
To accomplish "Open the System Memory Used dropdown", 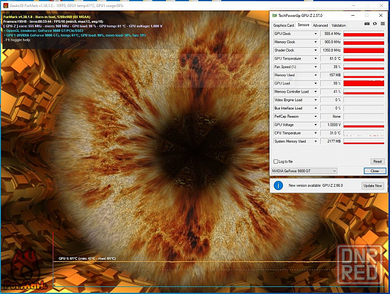I will tap(315, 141).
